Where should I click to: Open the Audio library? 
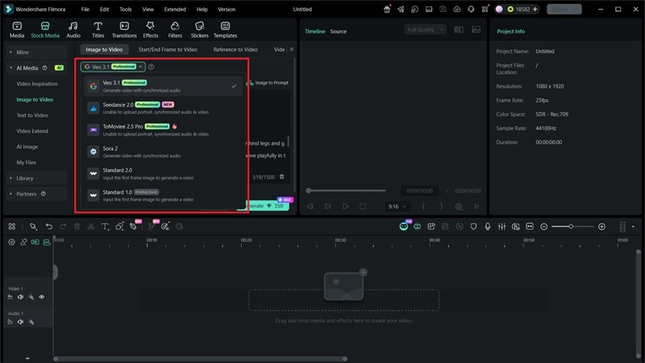(73, 30)
